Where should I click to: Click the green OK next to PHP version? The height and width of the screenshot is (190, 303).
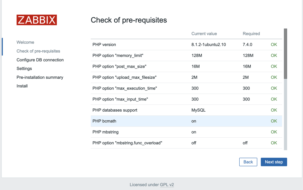[x=274, y=45]
